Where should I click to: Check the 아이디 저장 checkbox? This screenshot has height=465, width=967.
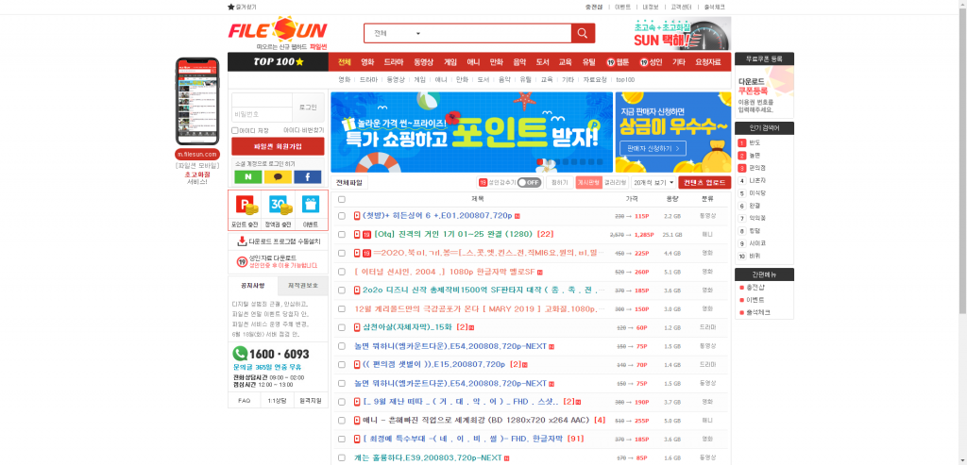point(235,130)
